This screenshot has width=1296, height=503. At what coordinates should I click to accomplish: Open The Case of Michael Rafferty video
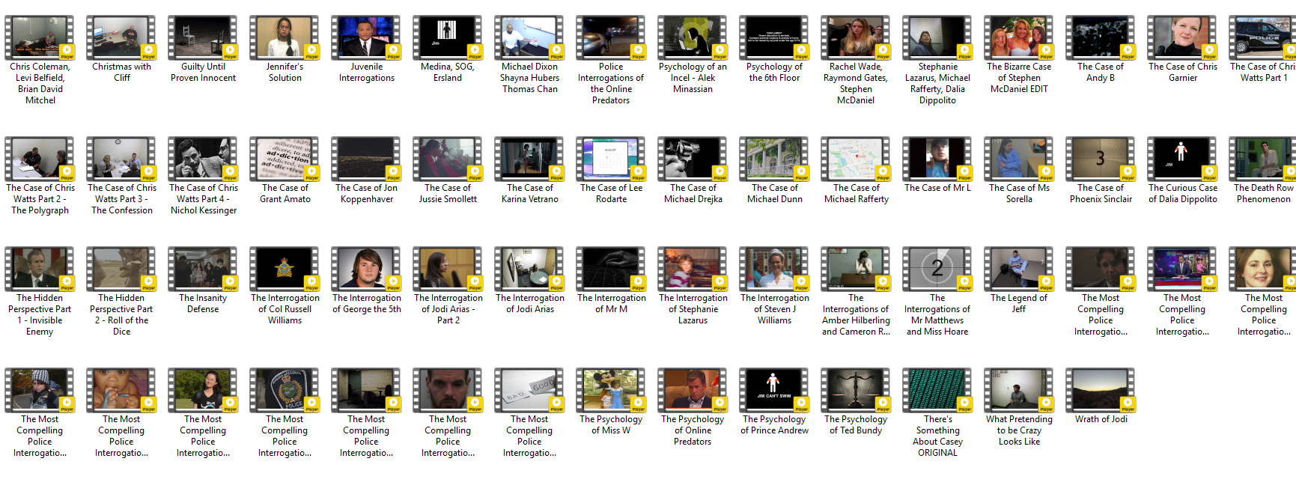point(856,159)
